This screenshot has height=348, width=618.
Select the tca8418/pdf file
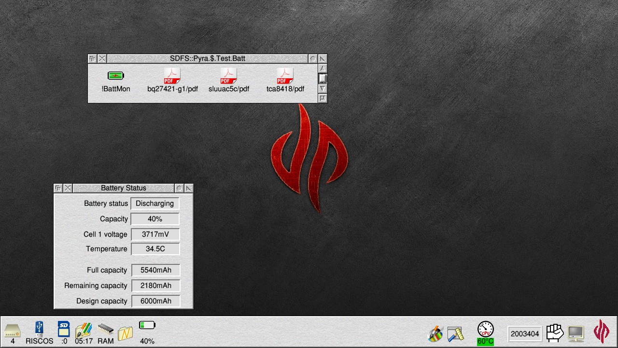point(285,76)
